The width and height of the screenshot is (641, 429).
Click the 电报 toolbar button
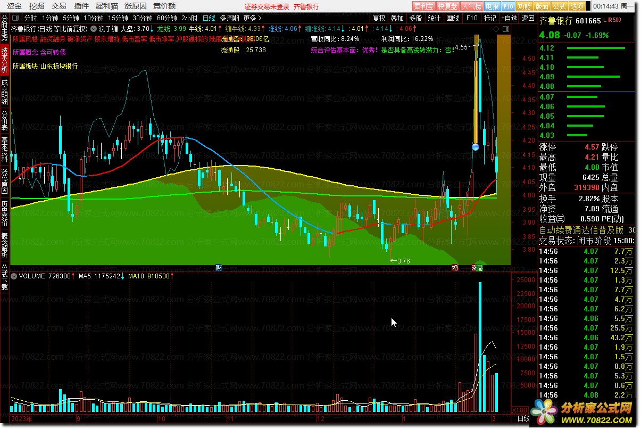tap(492, 6)
